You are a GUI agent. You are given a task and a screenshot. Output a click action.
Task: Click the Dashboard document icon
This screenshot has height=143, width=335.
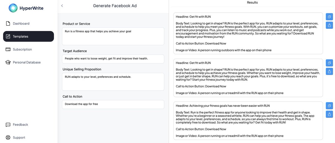(x=8, y=23)
